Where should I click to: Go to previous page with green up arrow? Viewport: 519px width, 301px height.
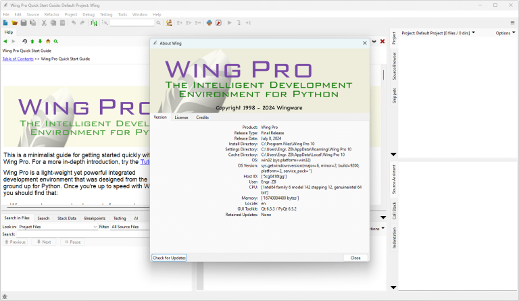[x=32, y=41]
